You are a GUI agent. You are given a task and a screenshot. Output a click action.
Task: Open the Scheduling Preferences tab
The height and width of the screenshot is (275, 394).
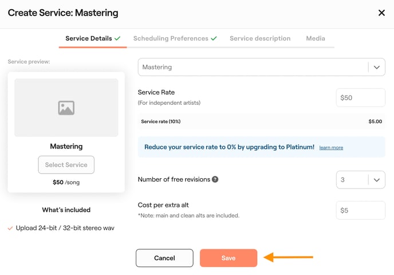171,38
